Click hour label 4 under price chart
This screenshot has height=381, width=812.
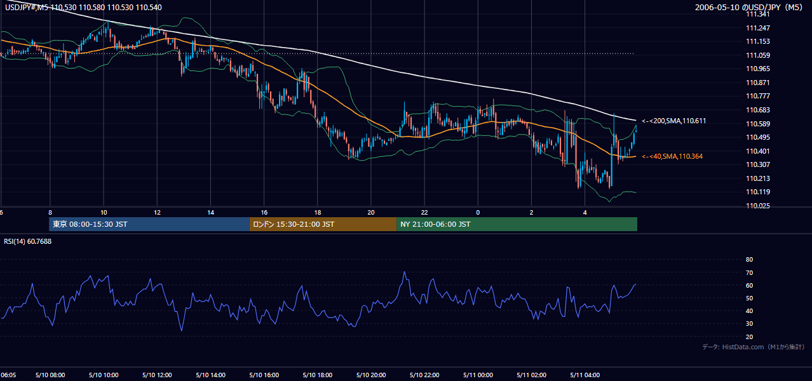(x=585, y=213)
